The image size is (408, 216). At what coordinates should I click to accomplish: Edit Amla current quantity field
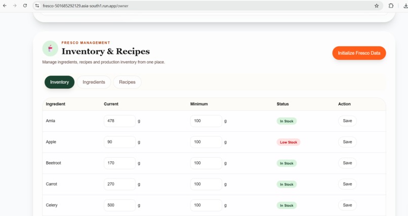point(119,121)
